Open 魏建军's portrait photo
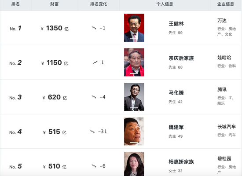The image size is (242, 176). (134, 132)
